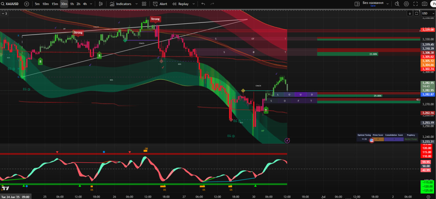Click the 25.00% zone label
Screen dimensions: 436x199
click(x=377, y=96)
